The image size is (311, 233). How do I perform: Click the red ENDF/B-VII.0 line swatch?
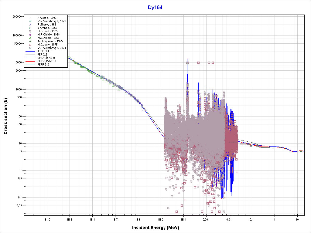[30, 61]
